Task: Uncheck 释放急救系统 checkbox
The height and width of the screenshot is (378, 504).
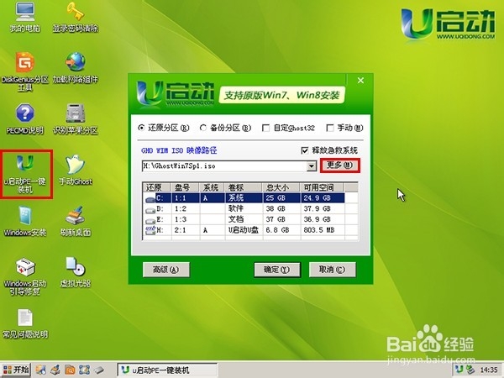Action: coord(304,150)
